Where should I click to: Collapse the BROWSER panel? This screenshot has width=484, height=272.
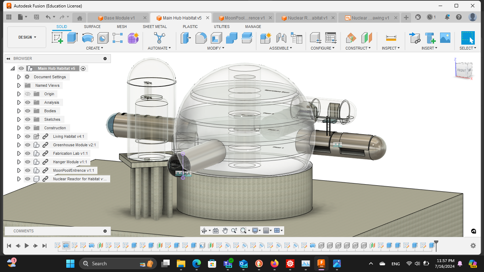click(8, 58)
